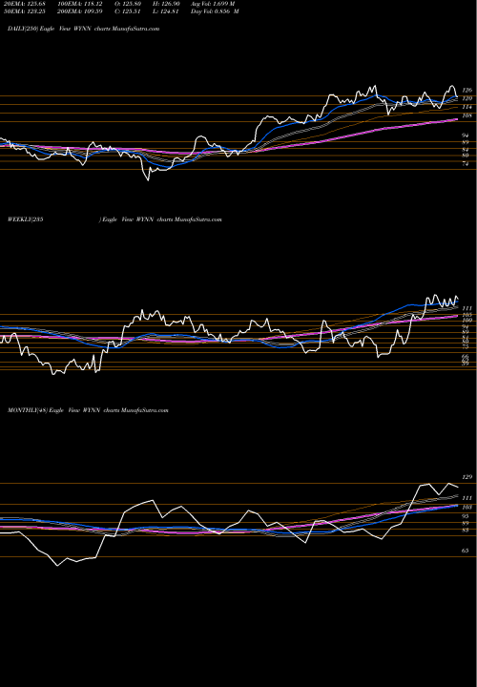
Task: Click the 108 price label on daily chart
Action: click(467, 115)
